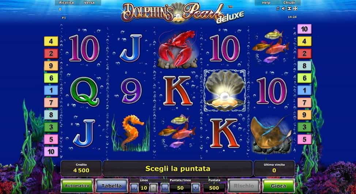
Task: Increase the number of lines
Action: pyautogui.click(x=153, y=188)
